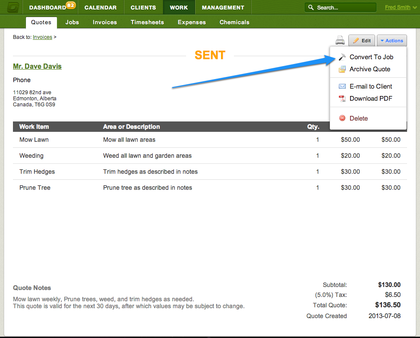420x338 pixels.
Task: Open the Mr. Dave Davis client link
Action: coord(37,66)
